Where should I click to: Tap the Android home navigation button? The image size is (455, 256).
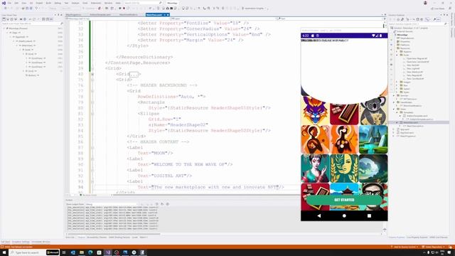click(x=344, y=216)
